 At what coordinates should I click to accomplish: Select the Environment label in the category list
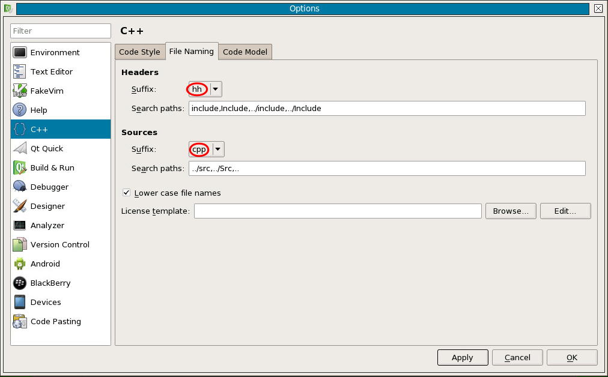coord(55,52)
